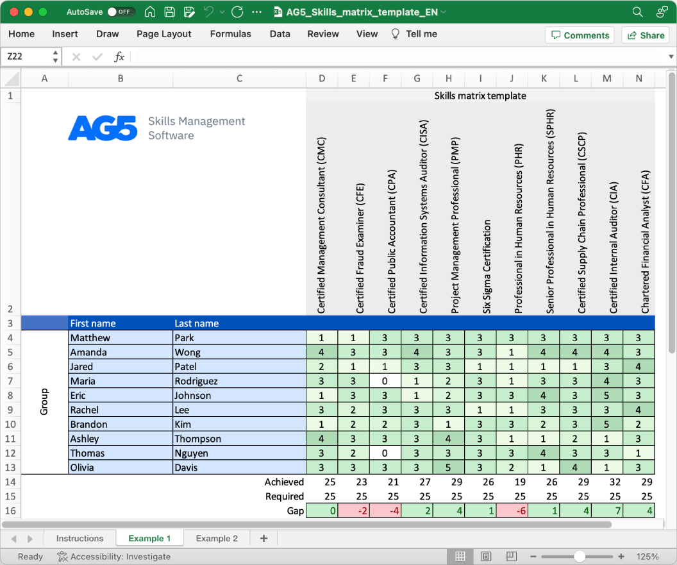
Task: Click the zoom slider handle
Action: [579, 557]
